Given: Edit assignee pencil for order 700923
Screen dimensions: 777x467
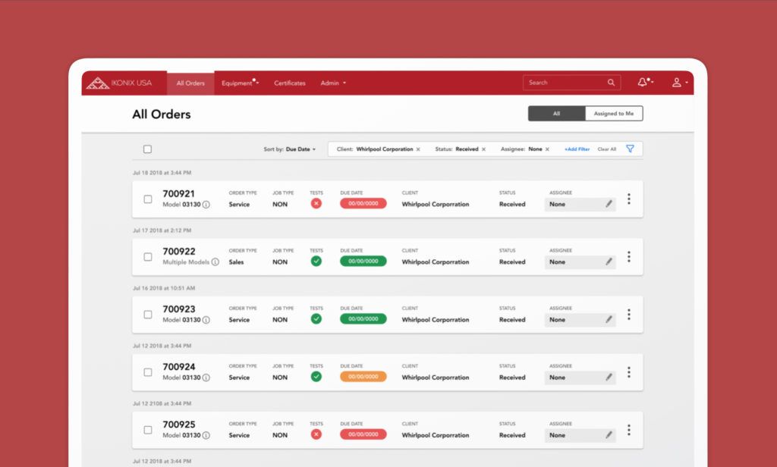Looking at the screenshot, I should pos(609,319).
